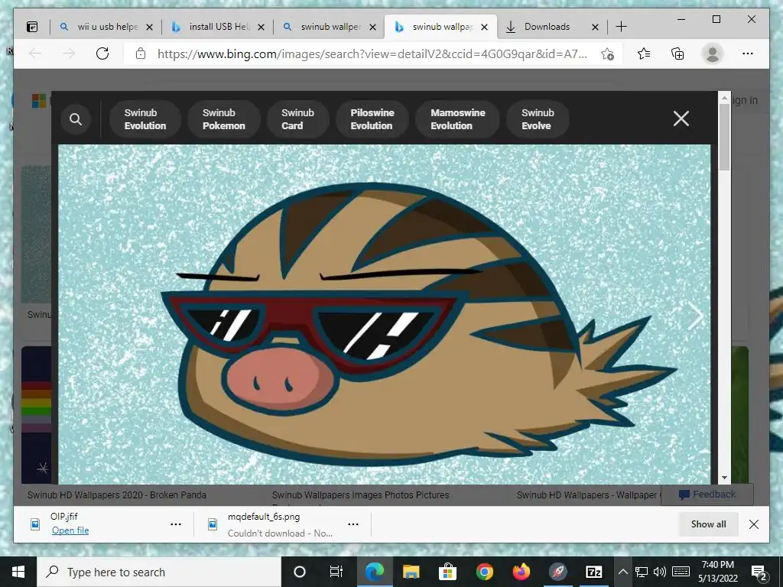Click Show all downloads

708,524
